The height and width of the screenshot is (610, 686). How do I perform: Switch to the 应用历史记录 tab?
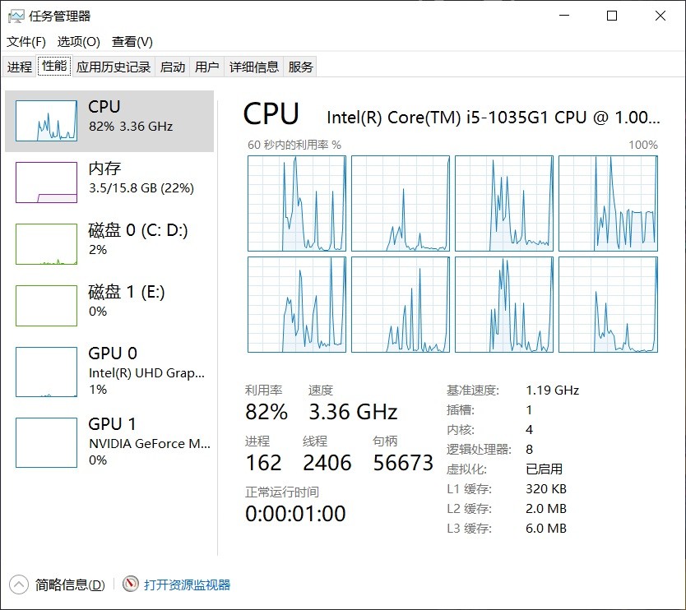[x=114, y=67]
